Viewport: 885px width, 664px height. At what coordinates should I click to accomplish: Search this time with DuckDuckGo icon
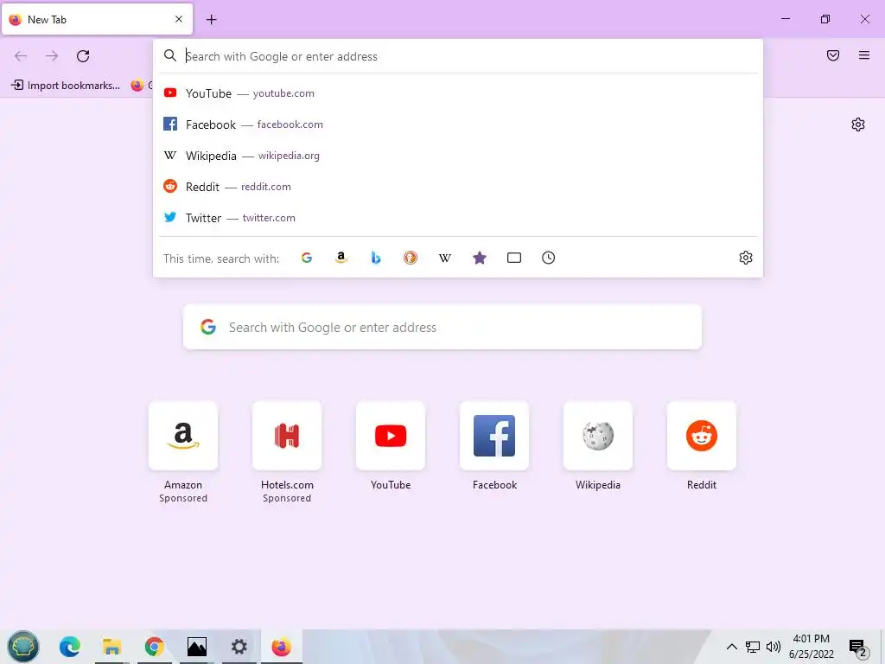point(411,258)
